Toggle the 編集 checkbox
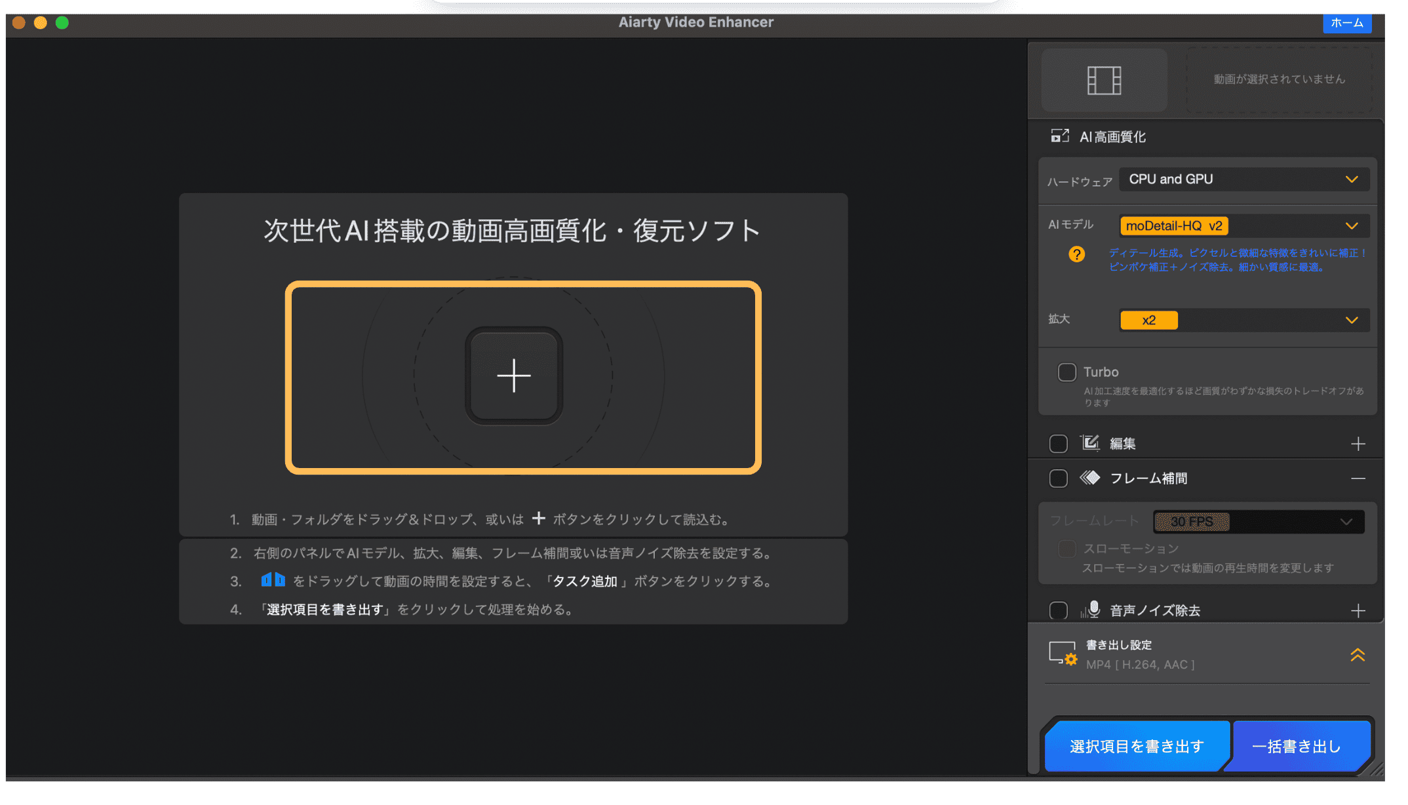Screen dimensions: 1408x805 (x=1058, y=444)
